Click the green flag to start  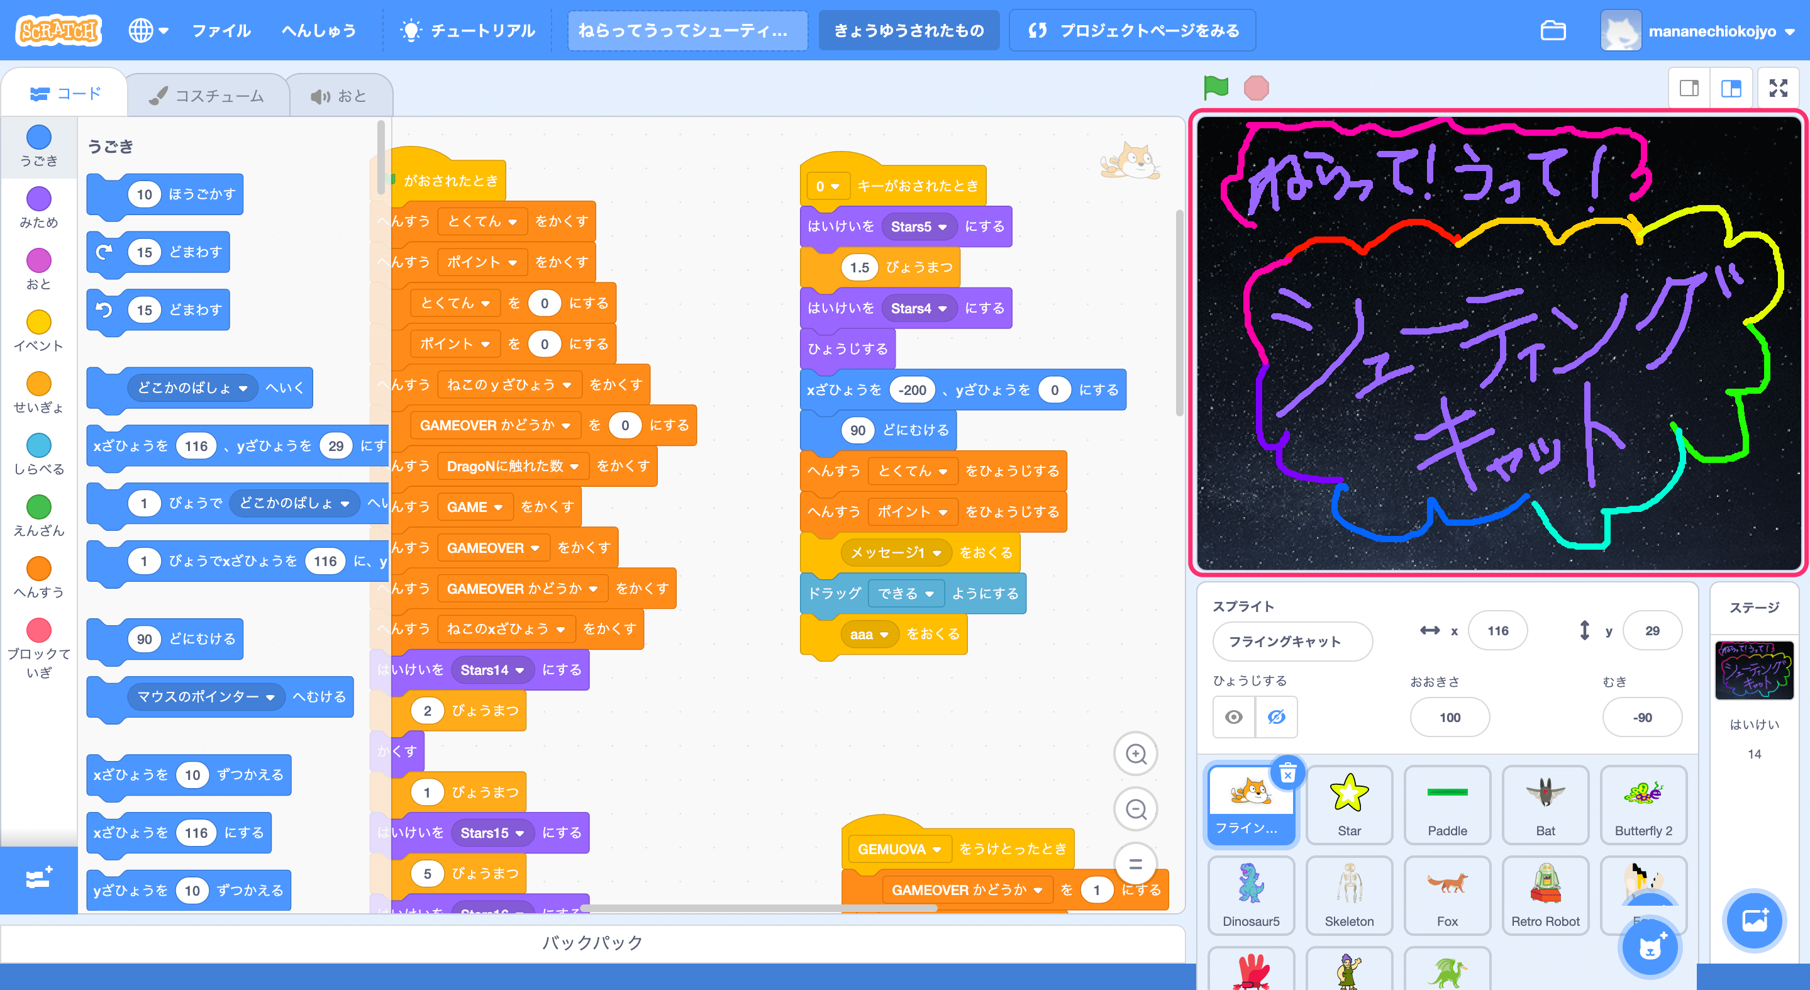coord(1216,88)
